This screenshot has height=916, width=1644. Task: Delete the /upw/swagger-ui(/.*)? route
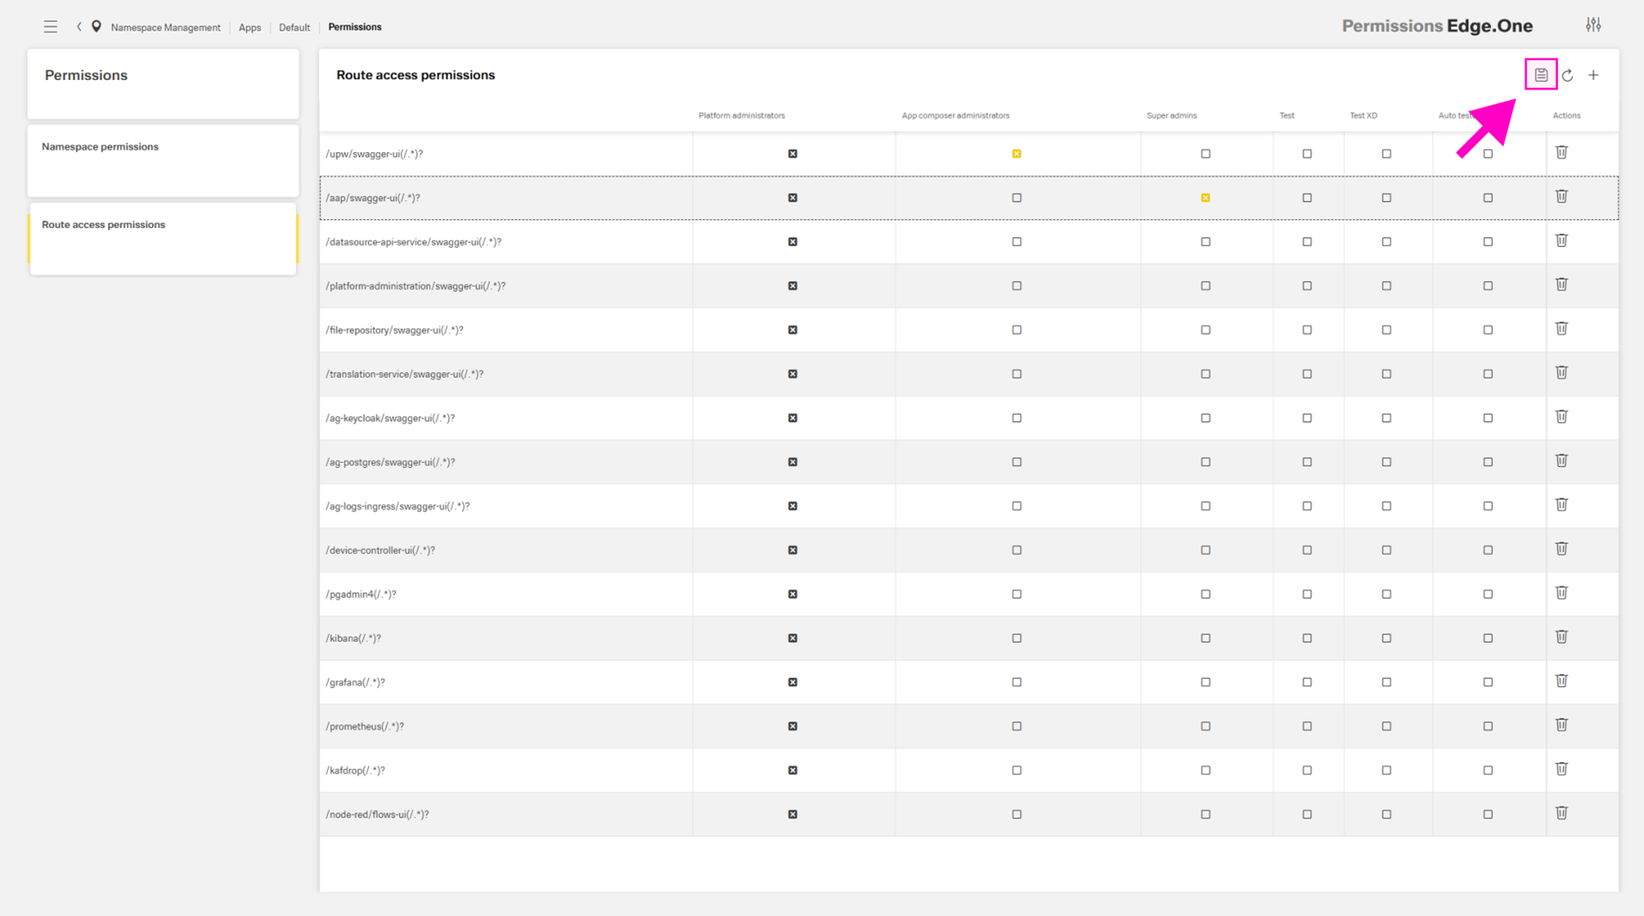1561,153
